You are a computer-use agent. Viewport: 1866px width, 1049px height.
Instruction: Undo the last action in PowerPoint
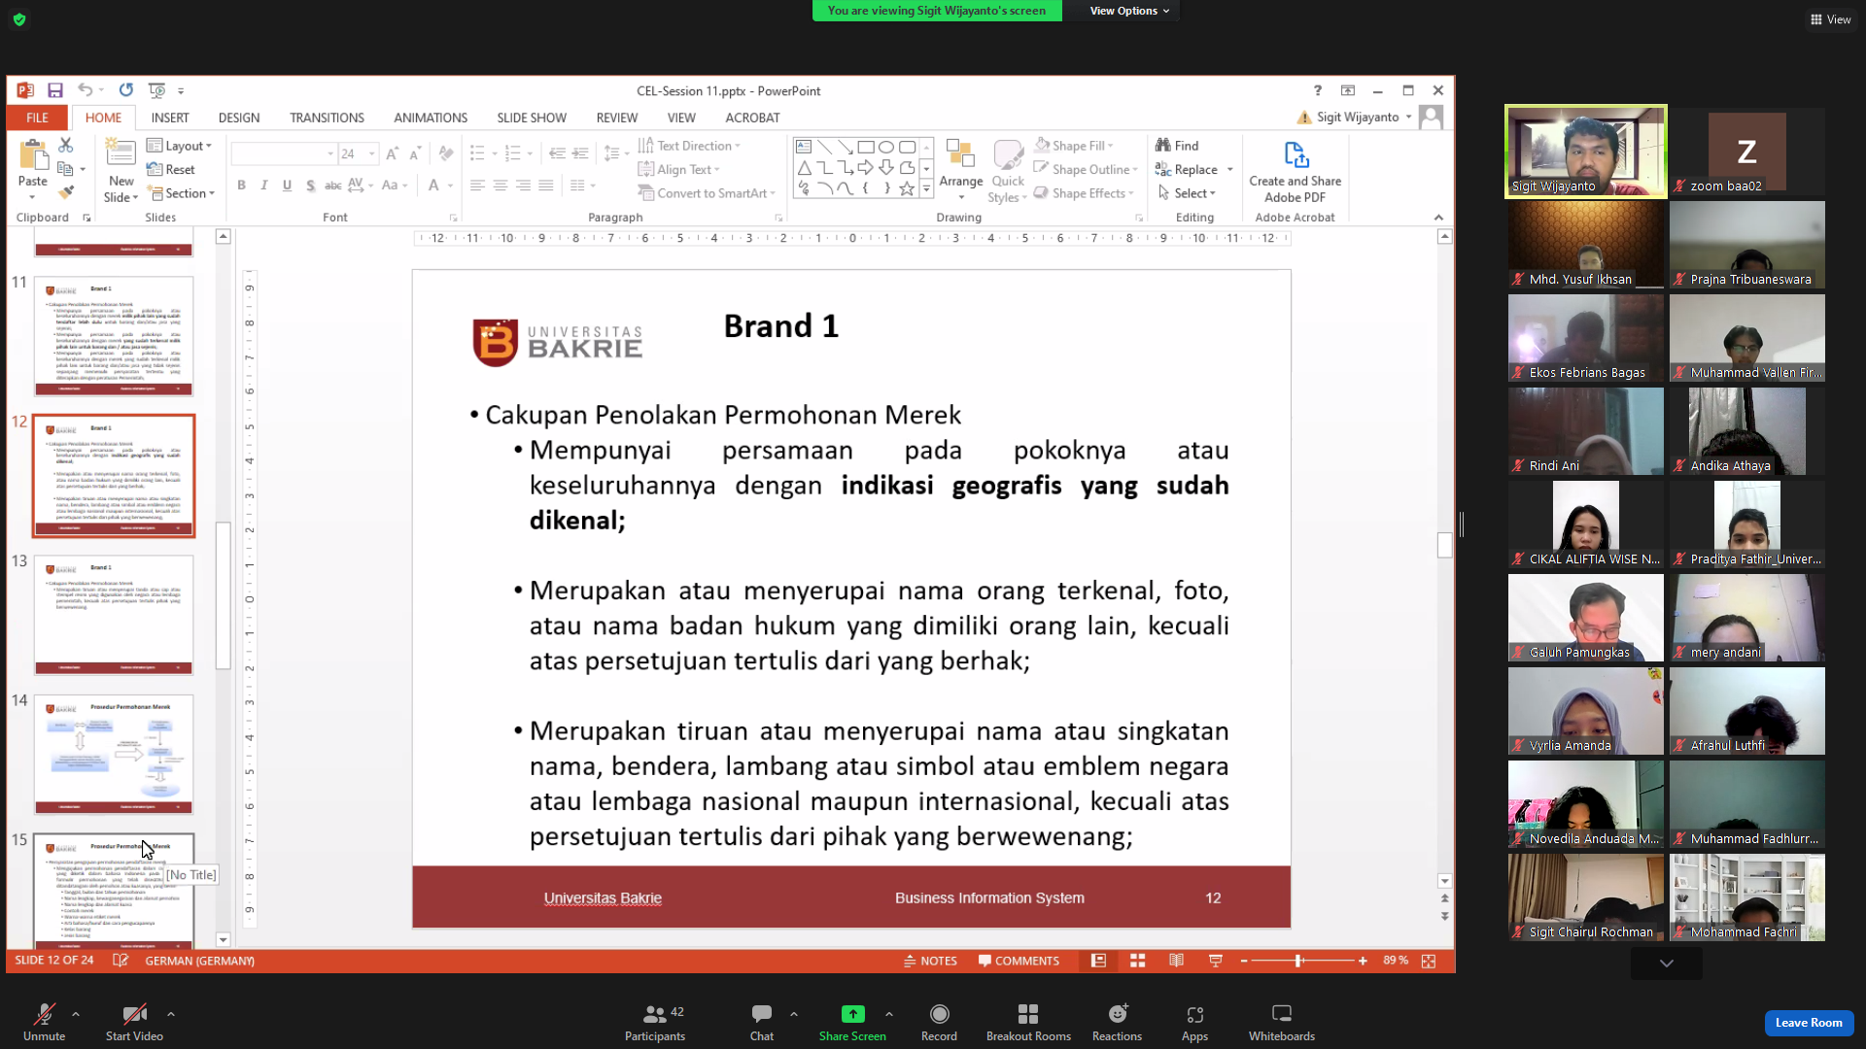[x=86, y=90]
